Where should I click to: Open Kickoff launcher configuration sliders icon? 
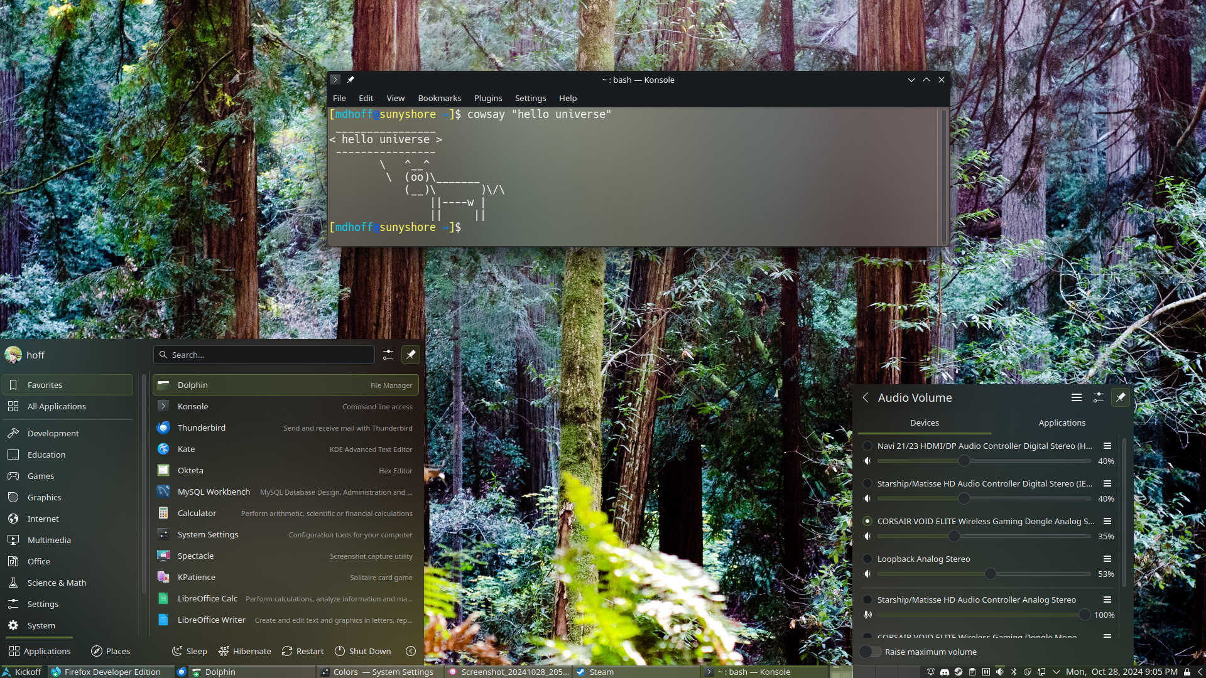click(x=388, y=355)
